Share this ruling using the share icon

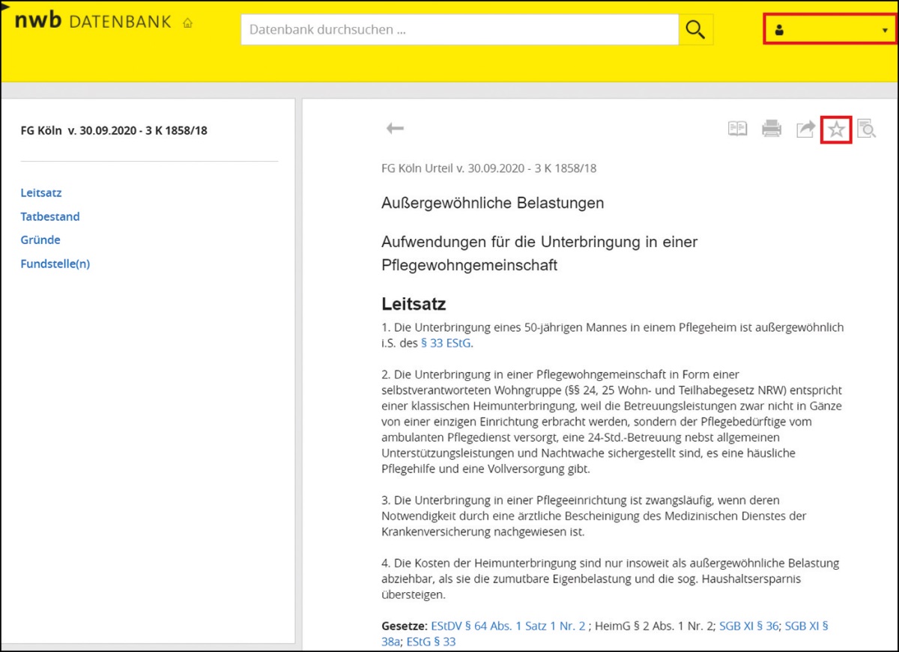pyautogui.click(x=805, y=130)
